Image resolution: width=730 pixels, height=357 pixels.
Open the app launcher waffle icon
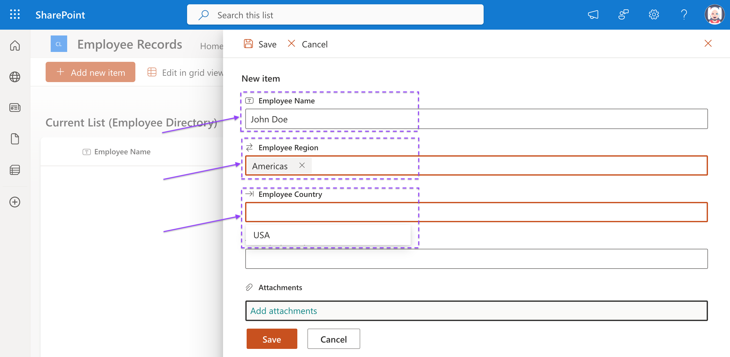pos(15,14)
